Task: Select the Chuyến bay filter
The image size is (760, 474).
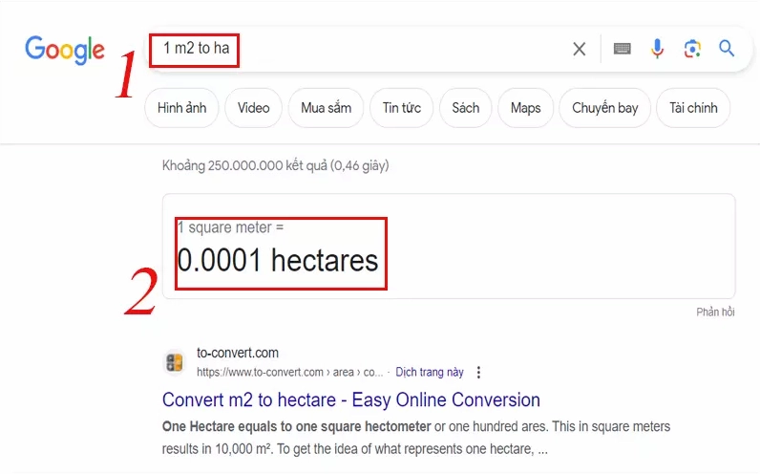Action: [x=604, y=108]
